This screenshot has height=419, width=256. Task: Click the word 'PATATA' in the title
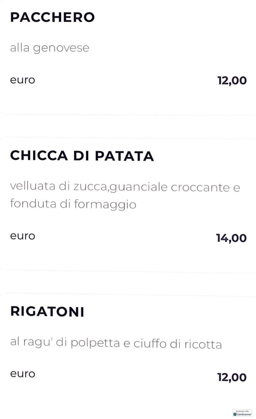coord(124,156)
